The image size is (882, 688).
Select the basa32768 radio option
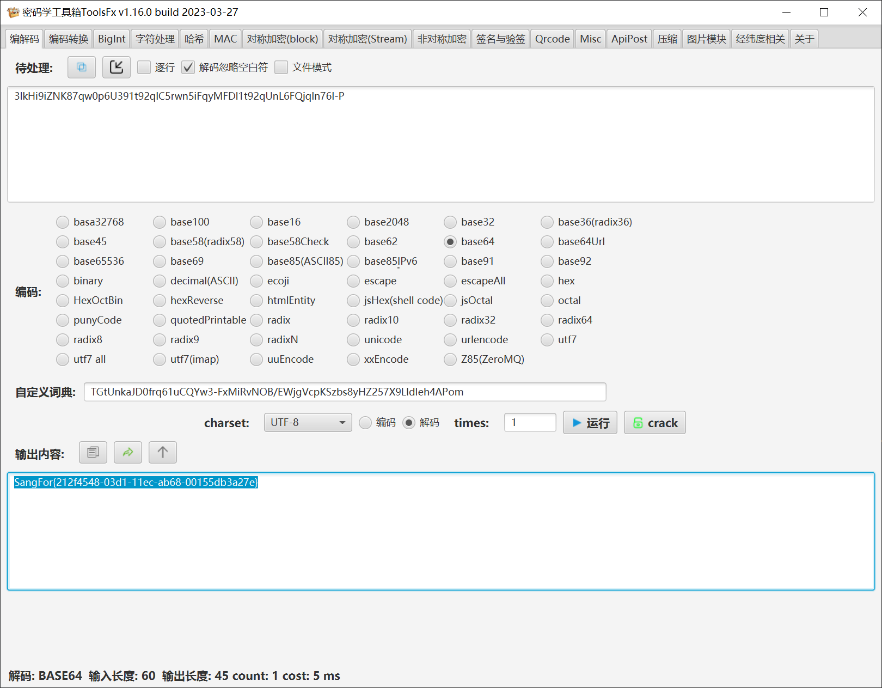63,222
